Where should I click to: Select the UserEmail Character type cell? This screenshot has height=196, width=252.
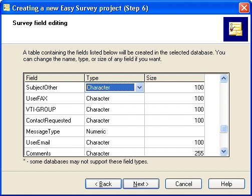115,142
